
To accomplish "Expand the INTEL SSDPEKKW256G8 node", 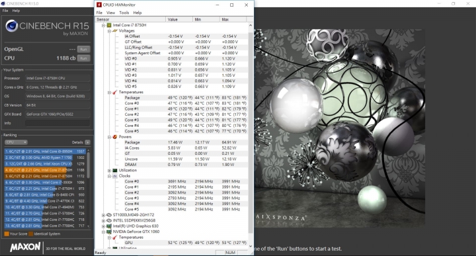I will tap(104, 221).
